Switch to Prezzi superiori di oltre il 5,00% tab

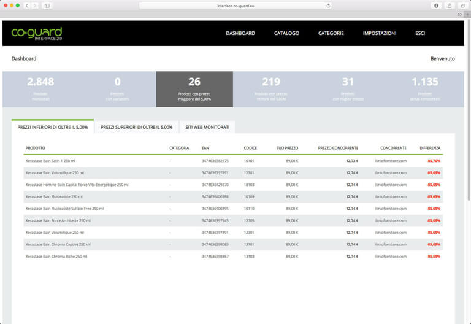point(137,127)
